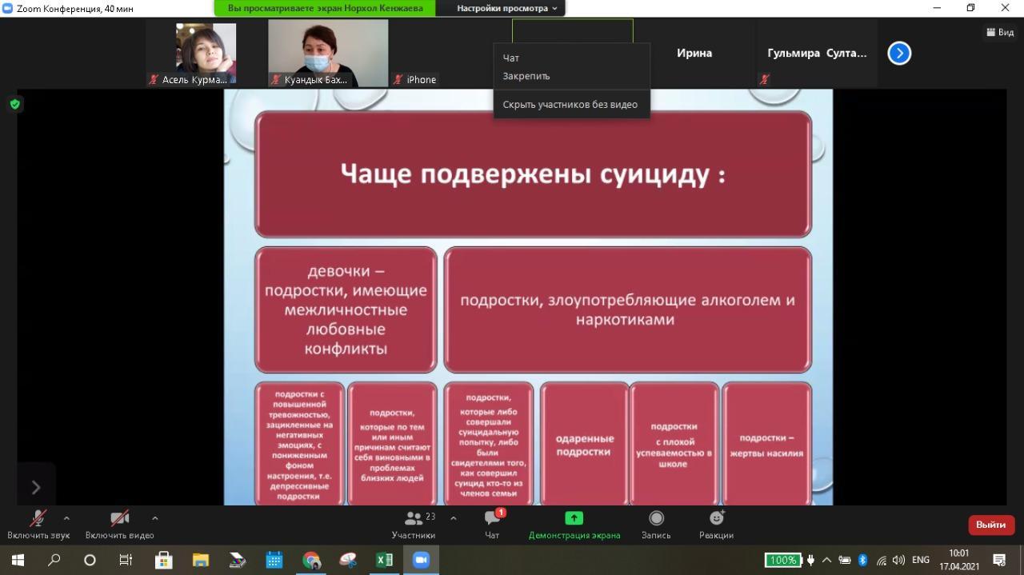
Task: Expand video options arrow beside camera
Action: point(154,518)
